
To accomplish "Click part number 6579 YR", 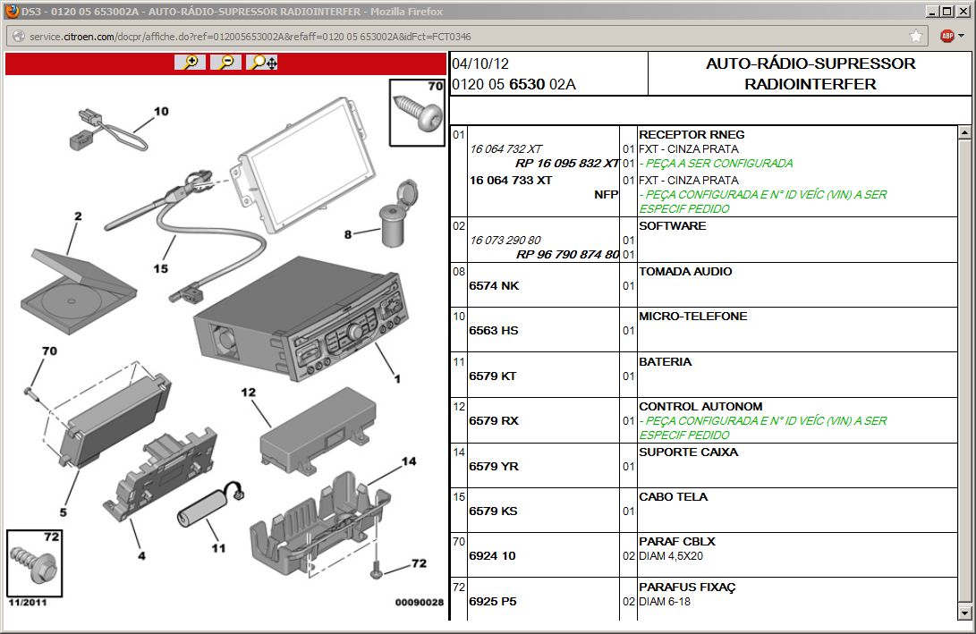I will 494,467.
